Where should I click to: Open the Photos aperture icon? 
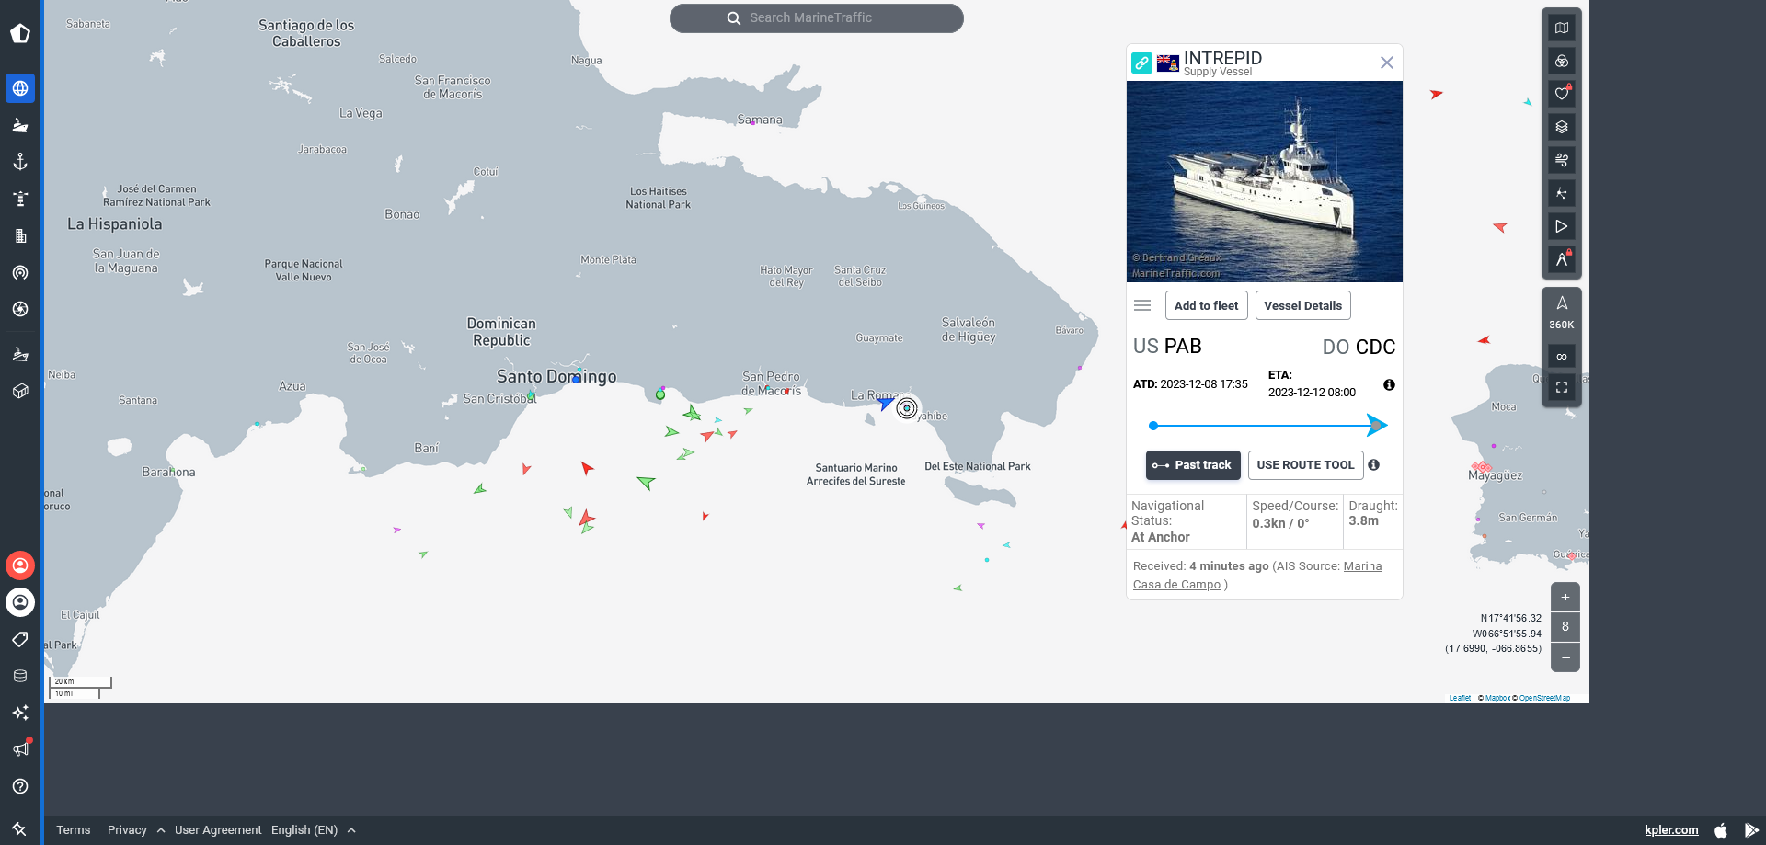pos(20,309)
